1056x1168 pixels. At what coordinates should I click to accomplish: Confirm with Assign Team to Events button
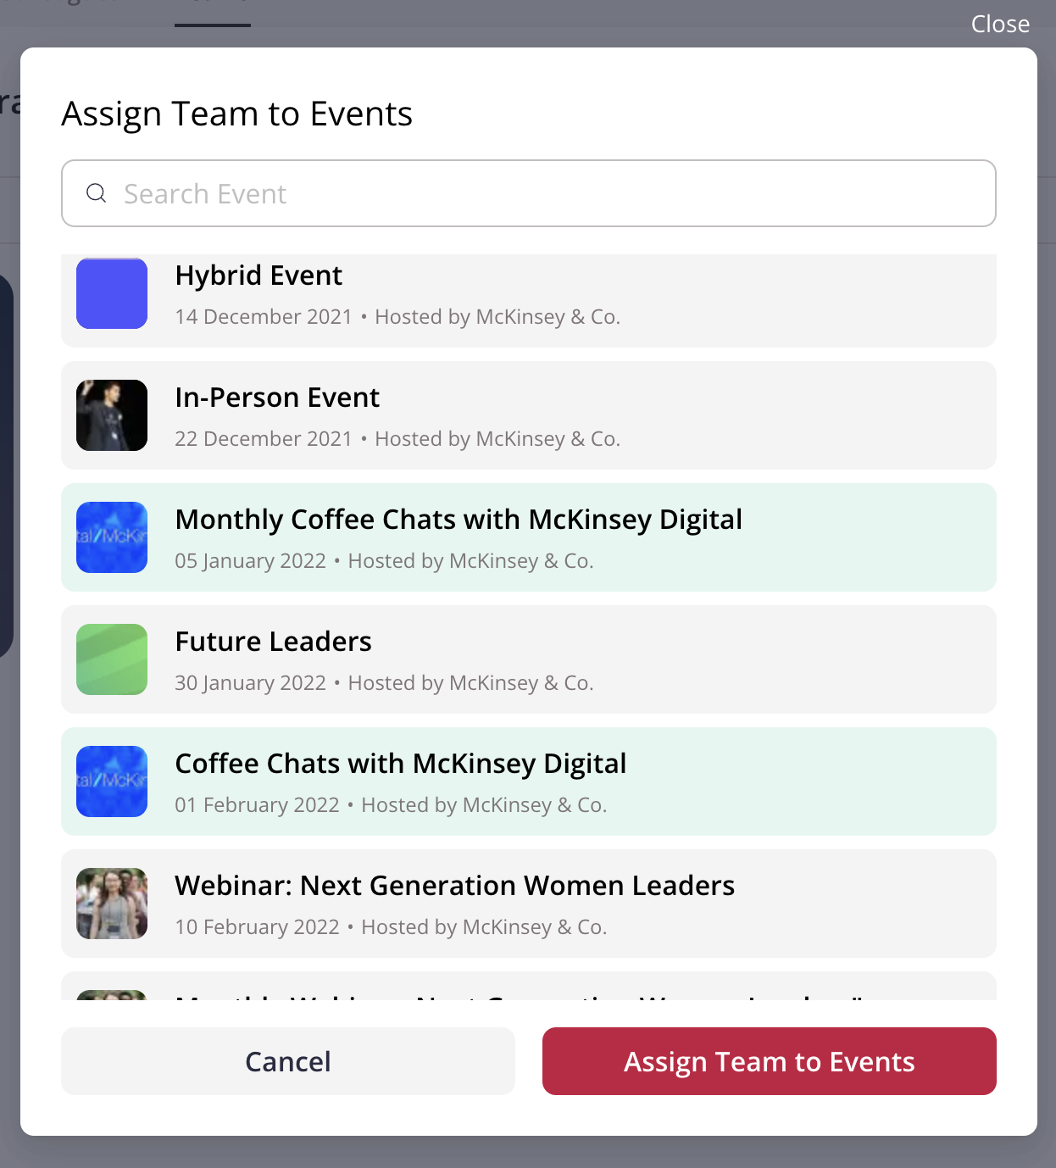770,1061
